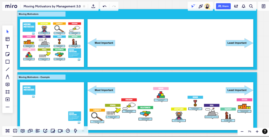Click the miro logo to go home
This screenshot has width=269, height=137.
[x=11, y=6]
